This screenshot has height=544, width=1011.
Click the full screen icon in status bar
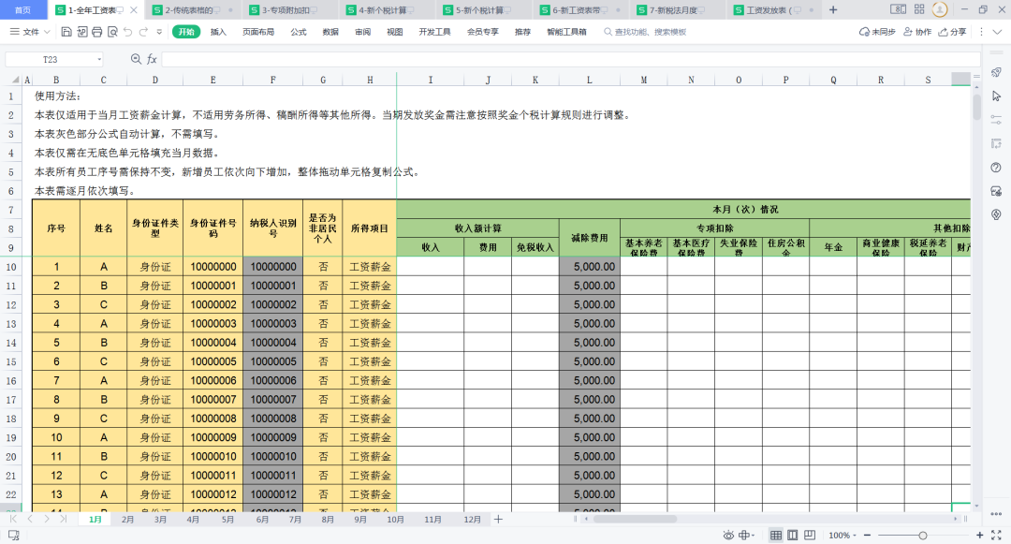point(996,535)
